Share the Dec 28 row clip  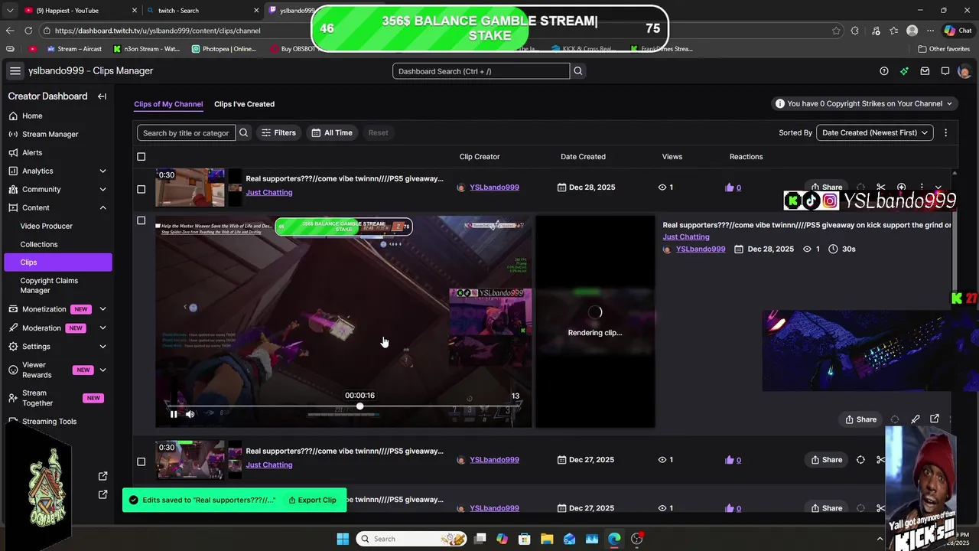coord(826,187)
